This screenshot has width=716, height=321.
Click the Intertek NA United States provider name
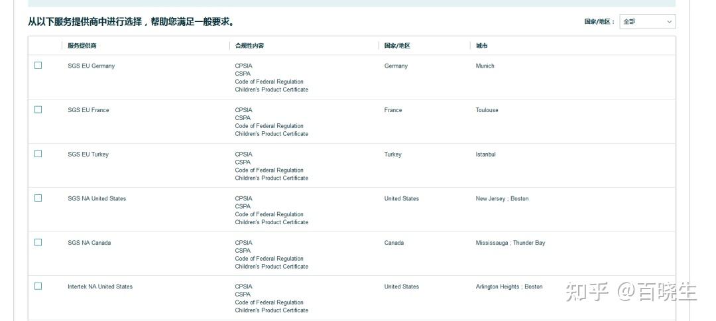(100, 287)
